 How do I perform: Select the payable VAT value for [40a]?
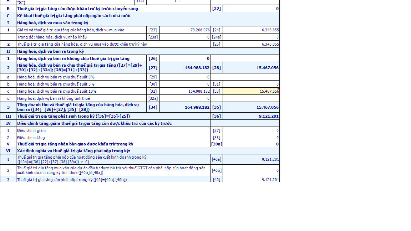point(251,159)
